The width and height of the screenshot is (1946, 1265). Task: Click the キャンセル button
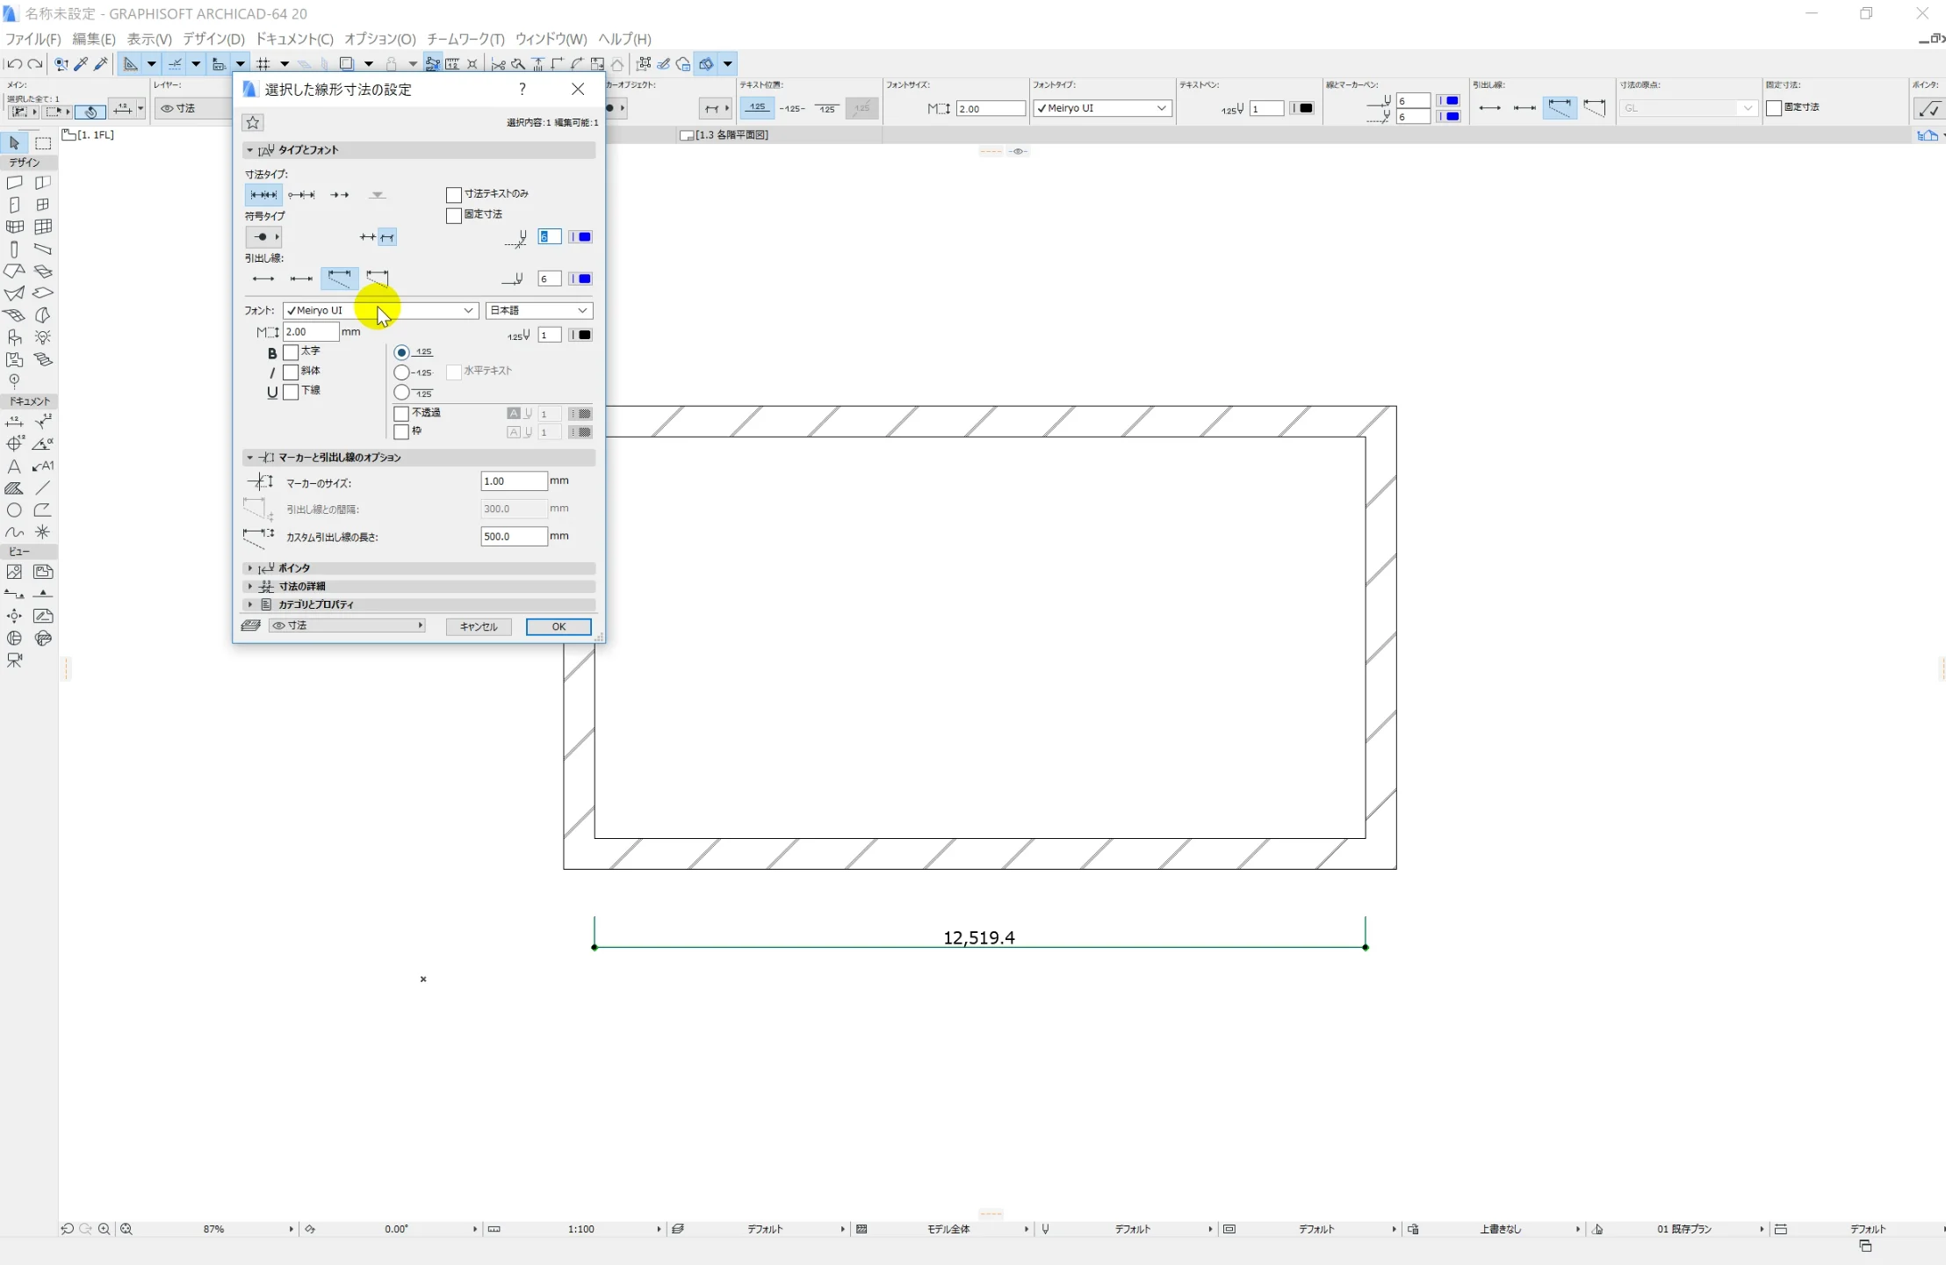point(479,627)
